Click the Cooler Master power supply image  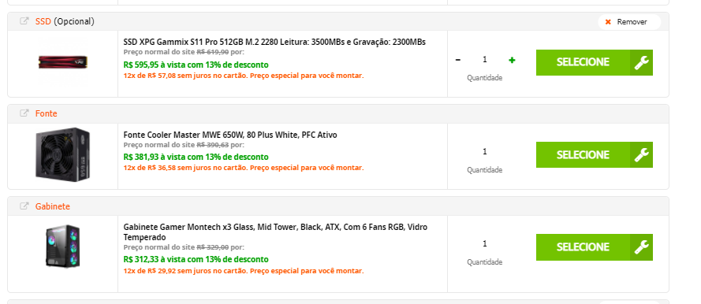click(x=62, y=154)
